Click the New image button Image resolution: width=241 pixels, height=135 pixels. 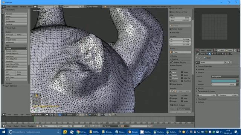tap(221, 51)
